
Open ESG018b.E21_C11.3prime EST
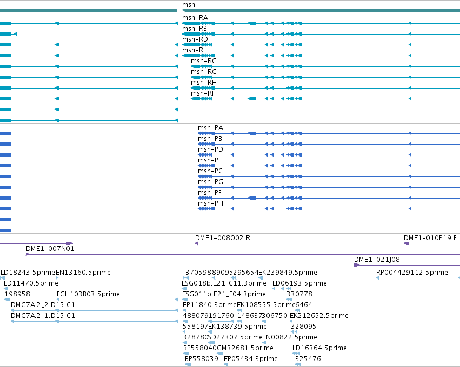point(224,284)
